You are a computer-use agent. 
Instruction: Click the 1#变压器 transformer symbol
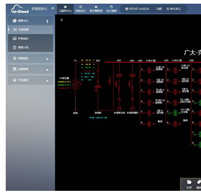75,85
